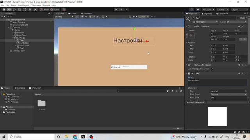This screenshot has width=250, height=140.
Task: Open the cloud Services icon
Action: (198, 9)
